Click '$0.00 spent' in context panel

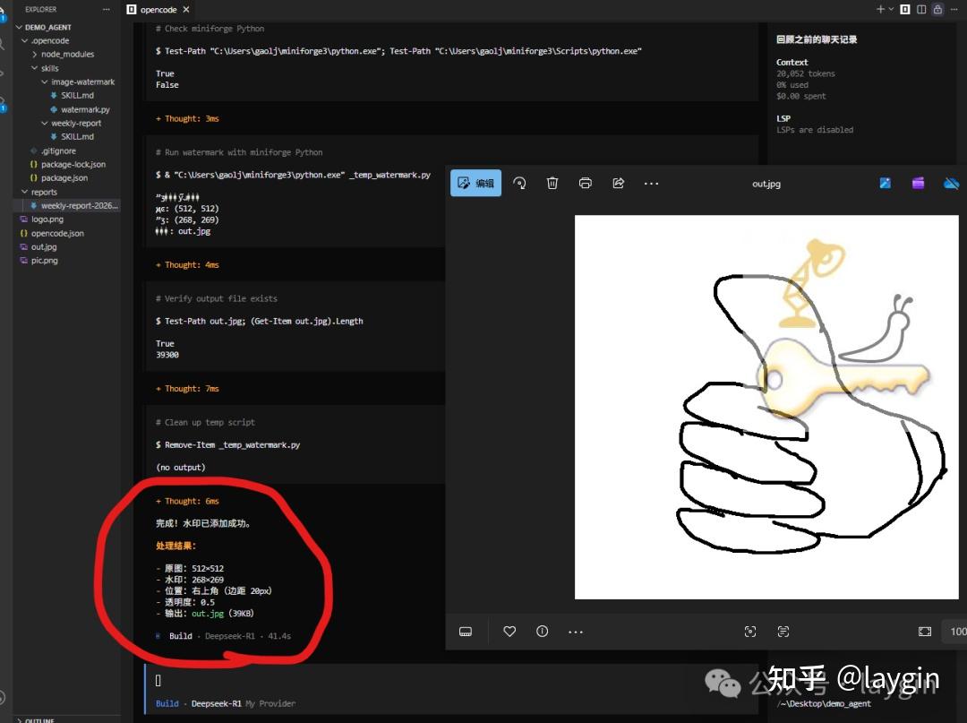point(800,96)
